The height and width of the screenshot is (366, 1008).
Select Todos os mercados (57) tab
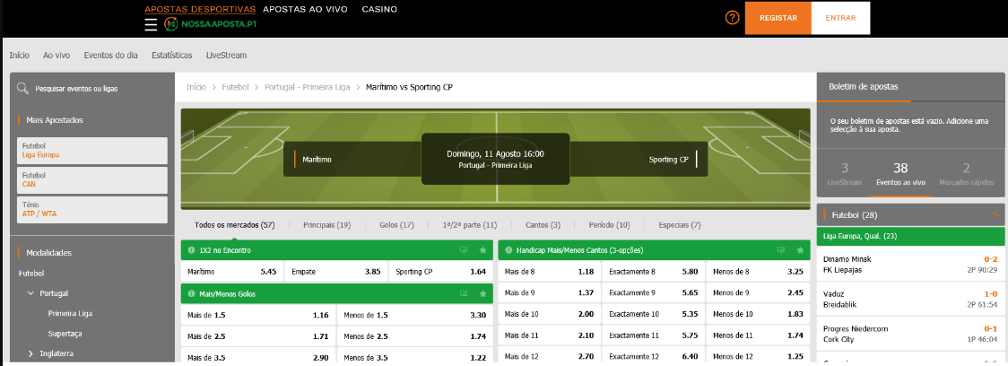point(235,225)
